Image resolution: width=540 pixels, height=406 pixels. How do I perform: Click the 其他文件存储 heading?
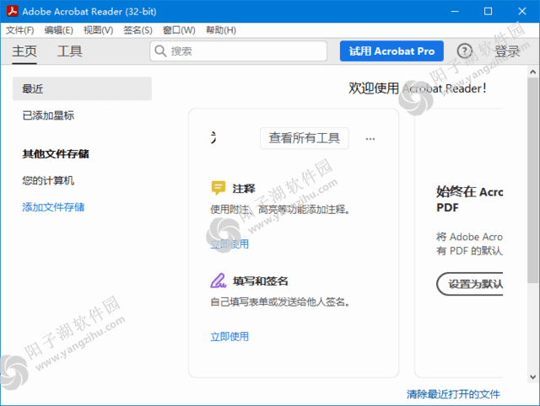pyautogui.click(x=56, y=153)
